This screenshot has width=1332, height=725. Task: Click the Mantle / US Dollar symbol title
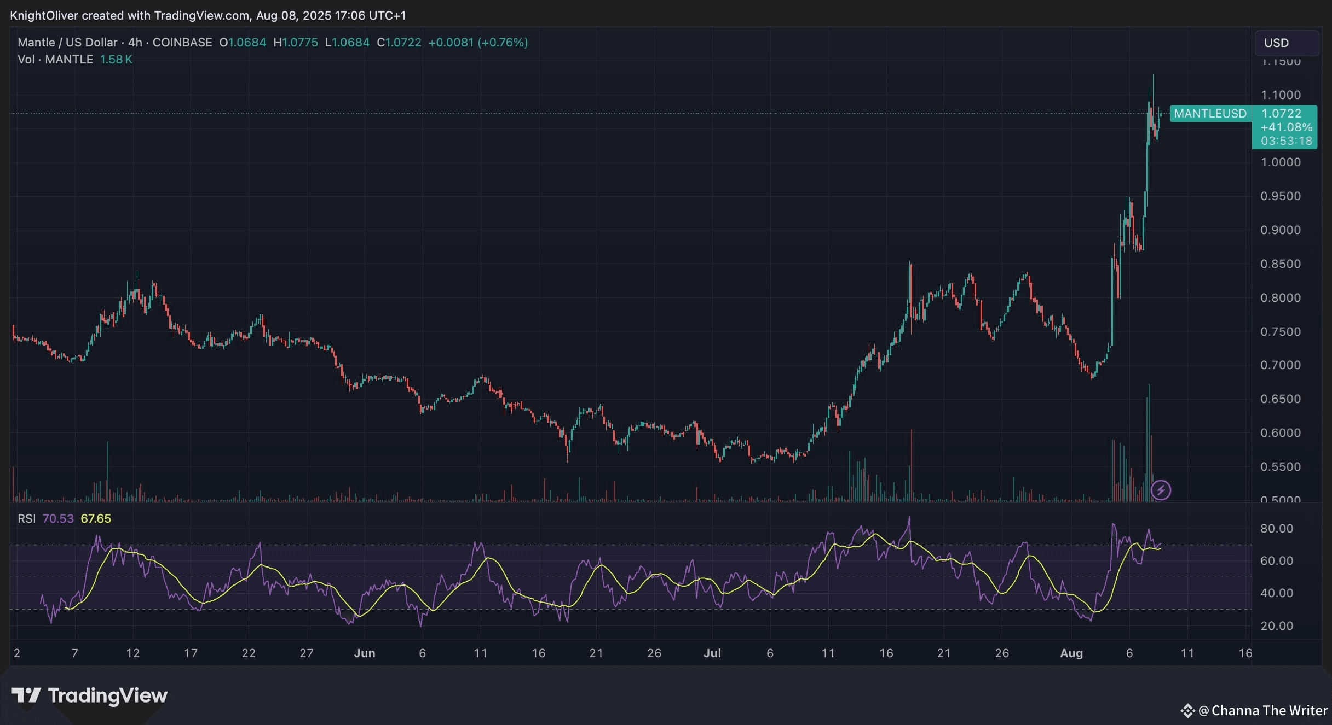point(67,43)
